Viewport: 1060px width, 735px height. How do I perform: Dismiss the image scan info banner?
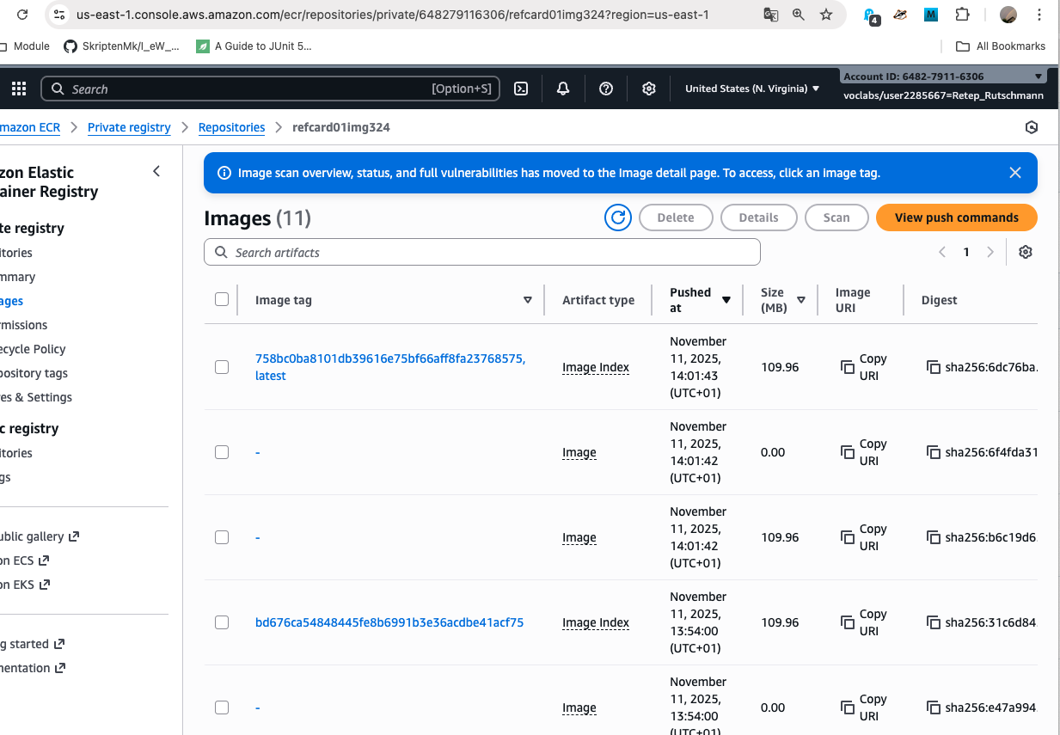click(x=1015, y=173)
